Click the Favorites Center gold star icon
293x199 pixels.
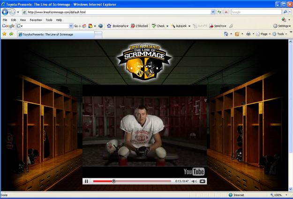pos(4,34)
